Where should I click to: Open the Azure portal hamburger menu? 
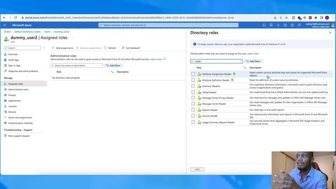pos(5,25)
